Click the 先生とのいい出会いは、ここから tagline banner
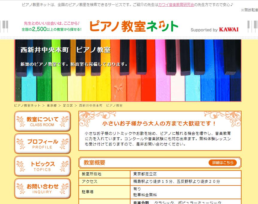The image size is (258, 204). pos(51,27)
